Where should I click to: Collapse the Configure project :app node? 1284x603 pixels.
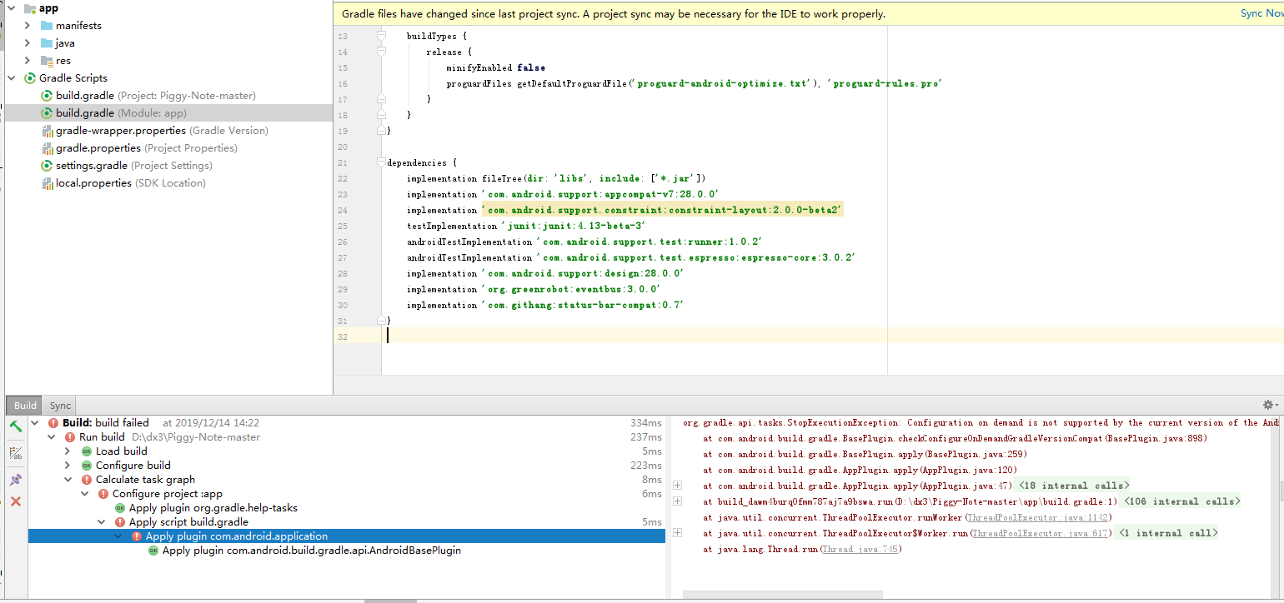pyautogui.click(x=85, y=494)
